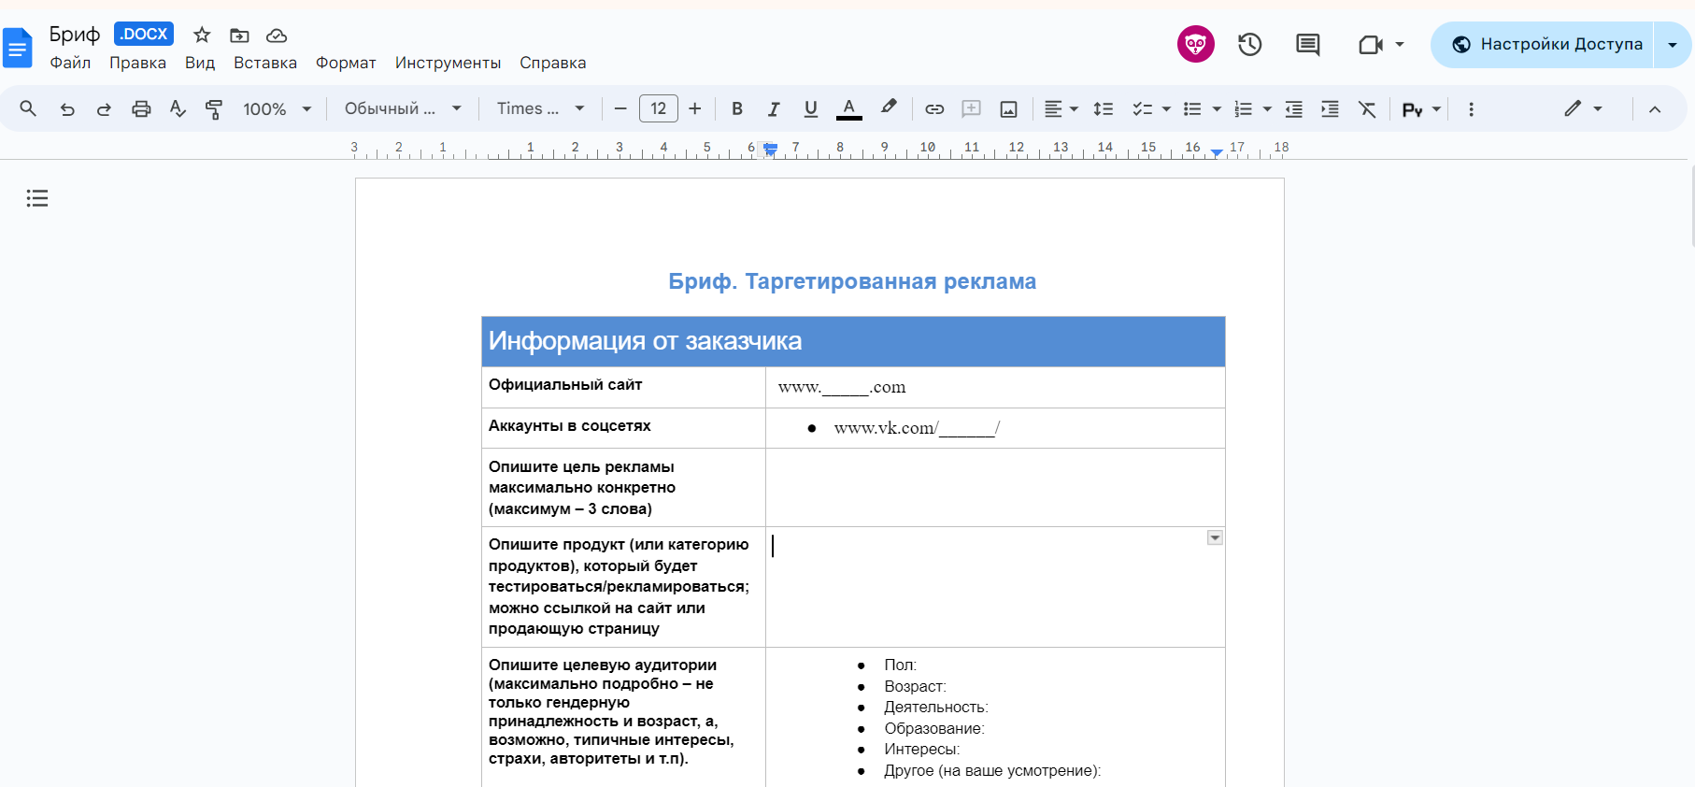Open the Google Docs home icon

click(x=18, y=48)
